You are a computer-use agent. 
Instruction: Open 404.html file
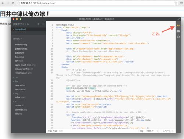coord(19,61)
